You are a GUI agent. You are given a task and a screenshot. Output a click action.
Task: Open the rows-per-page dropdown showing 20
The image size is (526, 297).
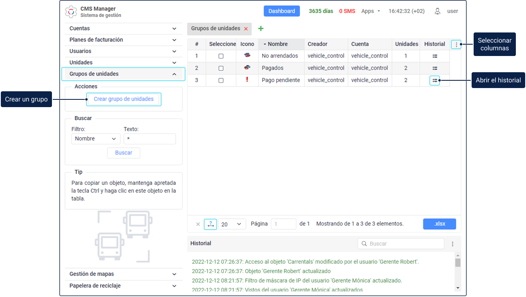[232, 224]
